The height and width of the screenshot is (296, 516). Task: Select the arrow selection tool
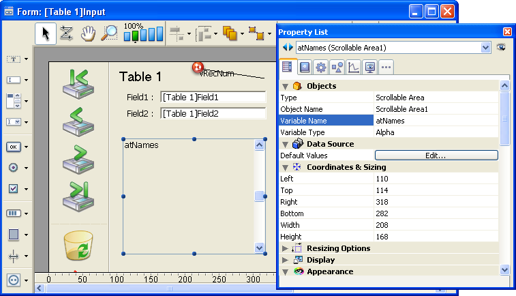tap(45, 33)
